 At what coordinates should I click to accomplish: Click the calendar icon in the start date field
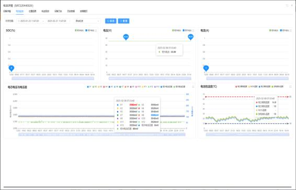coord(19,21)
